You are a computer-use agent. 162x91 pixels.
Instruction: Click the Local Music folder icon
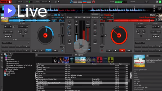click(x=5, y=54)
